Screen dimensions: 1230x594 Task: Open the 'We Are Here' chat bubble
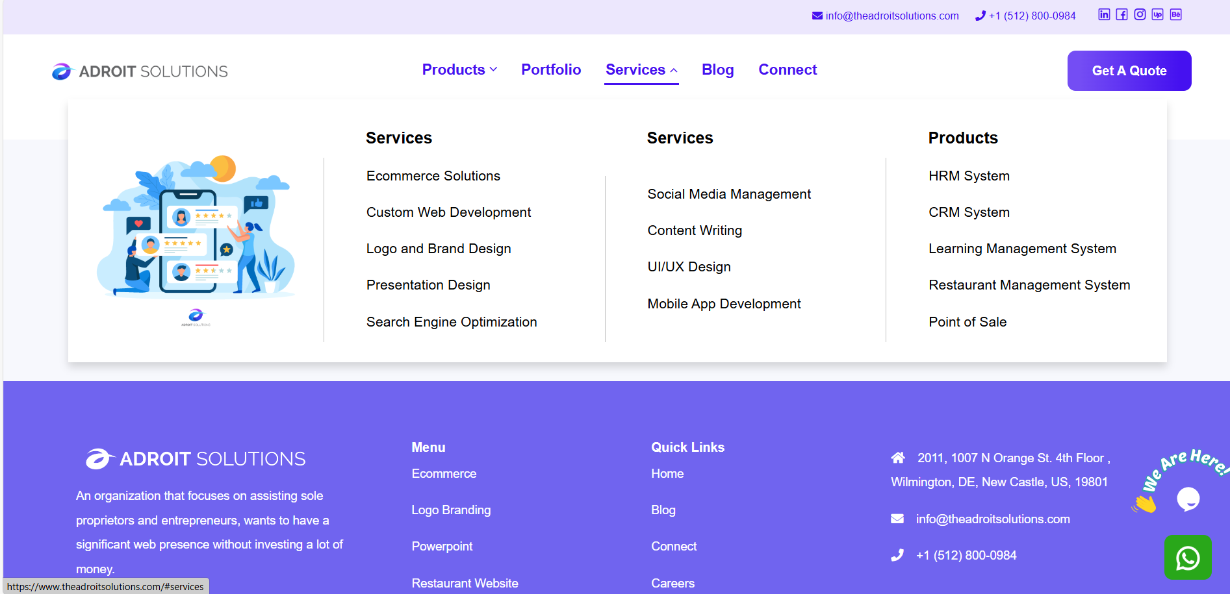(x=1188, y=499)
